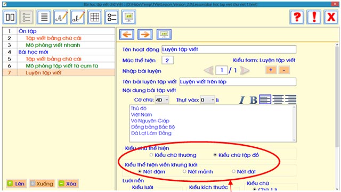
Task: Toggle italic formatting
Action: pos(241,100)
